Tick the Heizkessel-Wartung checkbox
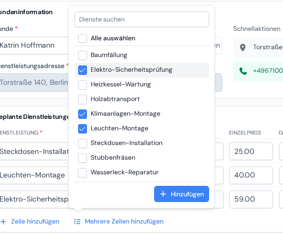 pos(82,85)
